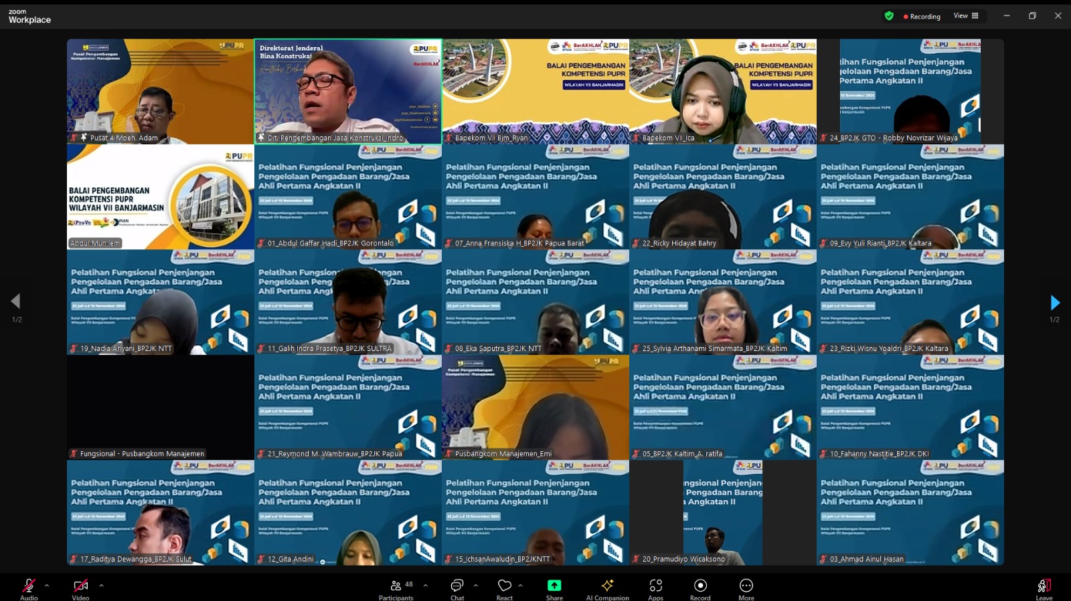The width and height of the screenshot is (1071, 601).
Task: Select 11_Galih Indra Prasetya_BP2JK SULTRA tile
Action: pyautogui.click(x=348, y=302)
